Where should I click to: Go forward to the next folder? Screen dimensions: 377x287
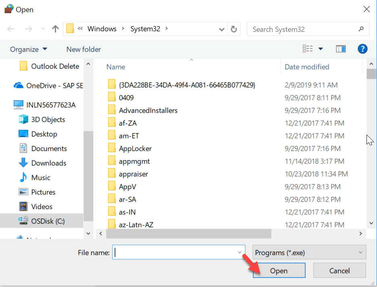[x=29, y=29]
